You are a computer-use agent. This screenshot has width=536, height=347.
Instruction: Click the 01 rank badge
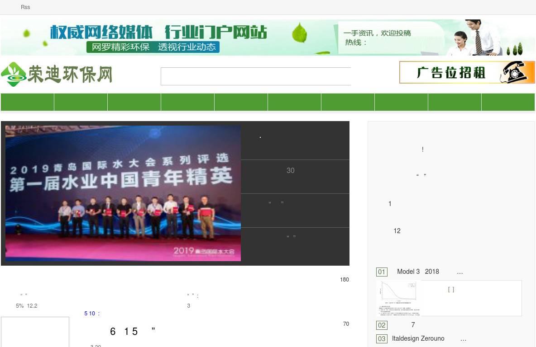point(382,272)
